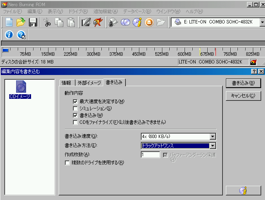Click the orange Eject disc icon
This screenshot has height=200, width=265.
coord(149,22)
